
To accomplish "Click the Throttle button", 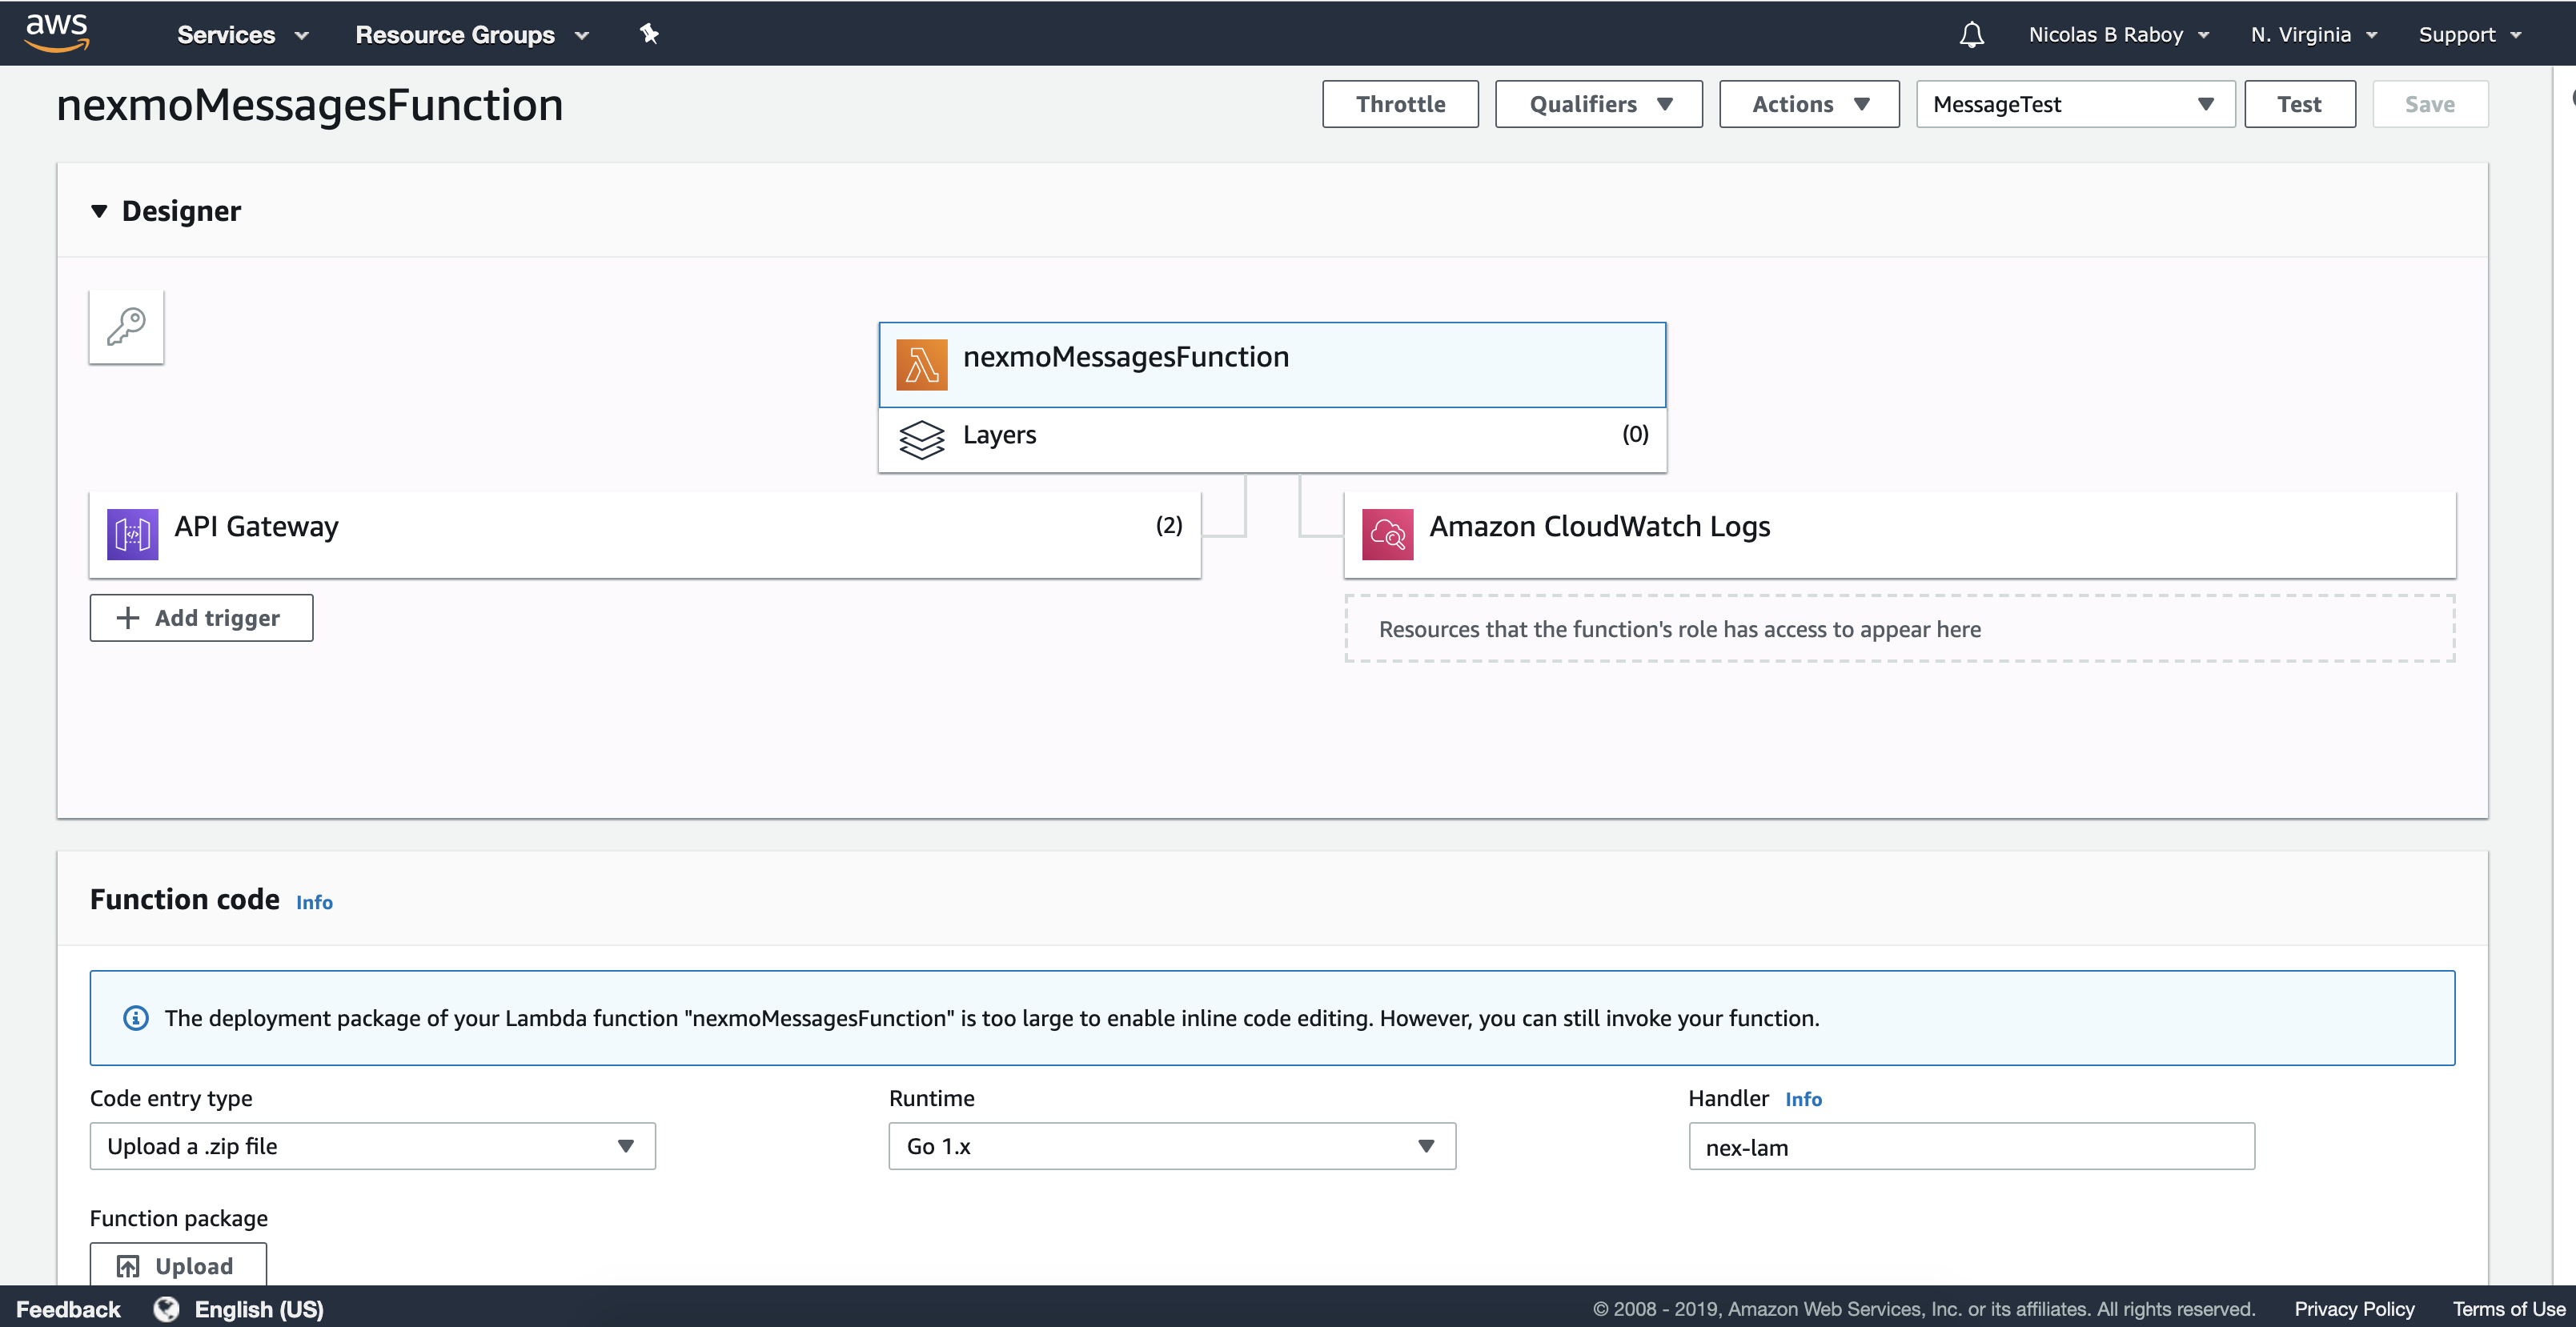I will (x=1400, y=104).
